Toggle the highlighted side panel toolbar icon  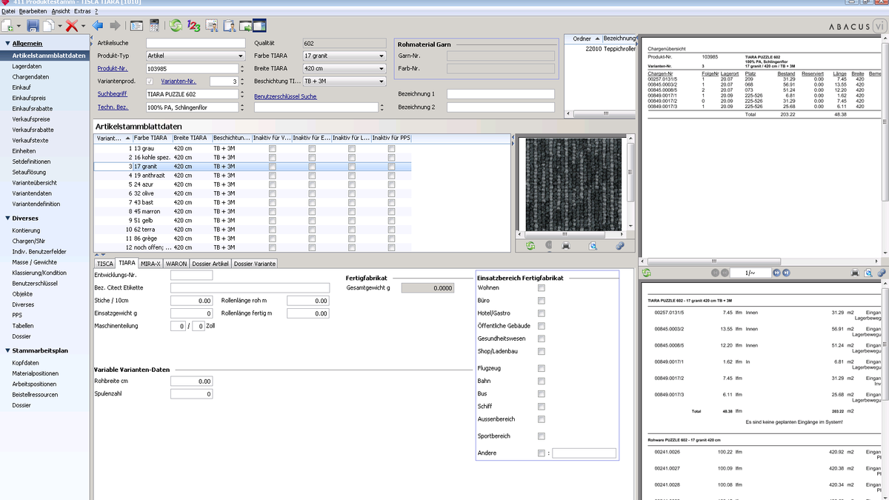point(259,26)
